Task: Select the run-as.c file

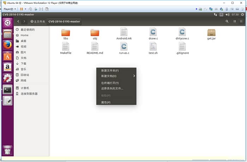Action: pyautogui.click(x=124, y=48)
